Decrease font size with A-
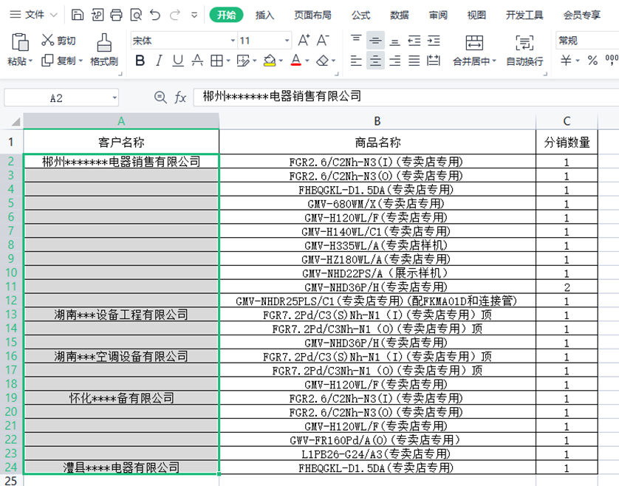 click(x=323, y=41)
